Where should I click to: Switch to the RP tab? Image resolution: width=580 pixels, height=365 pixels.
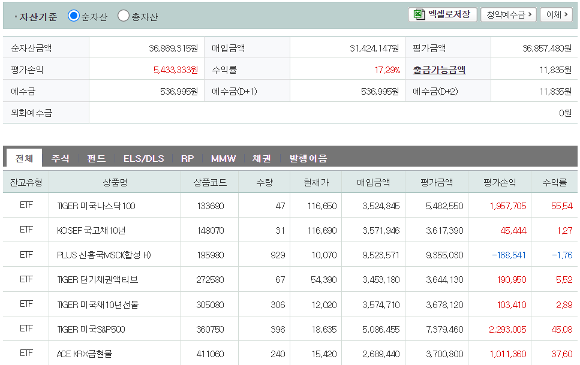tap(188, 158)
